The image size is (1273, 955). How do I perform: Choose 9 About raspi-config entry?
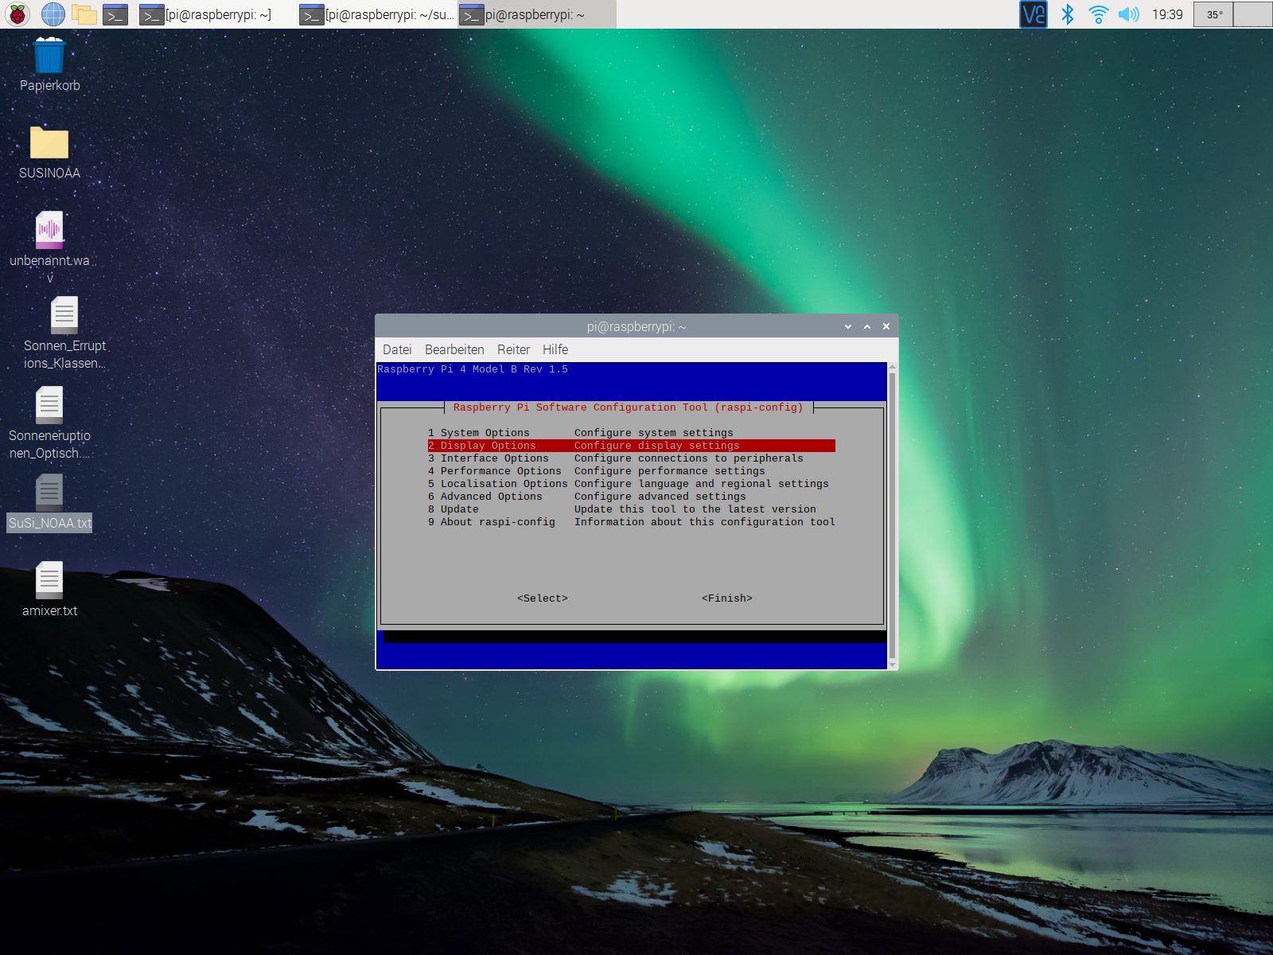click(x=631, y=522)
